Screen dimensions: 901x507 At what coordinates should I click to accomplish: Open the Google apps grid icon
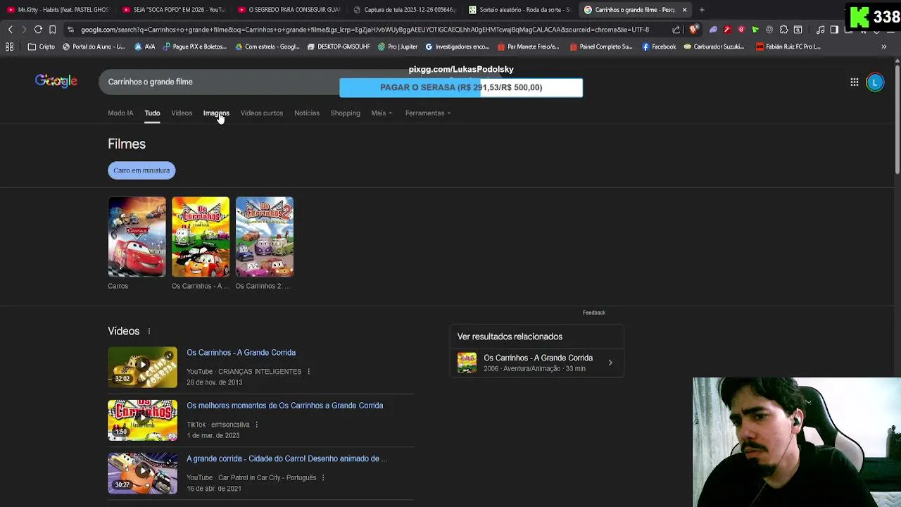(854, 82)
